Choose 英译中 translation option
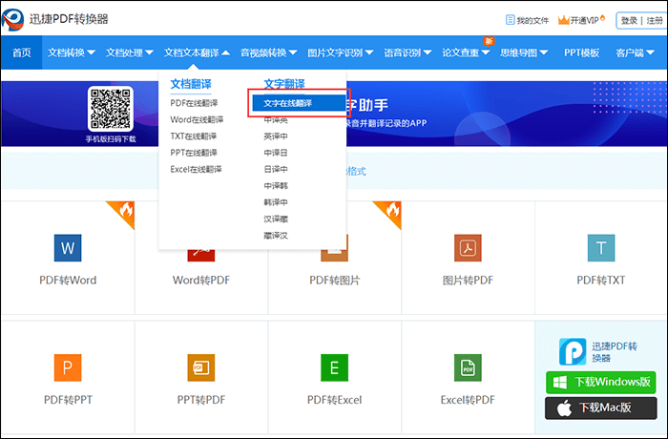The image size is (668, 439). (276, 136)
